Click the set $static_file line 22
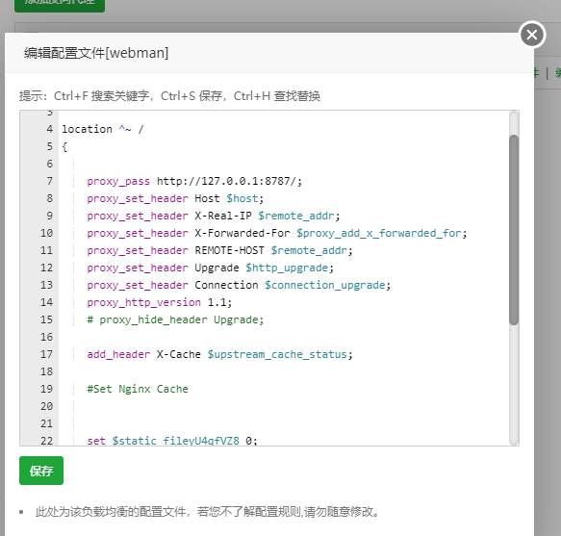The width and height of the screenshot is (561, 536). click(x=172, y=441)
